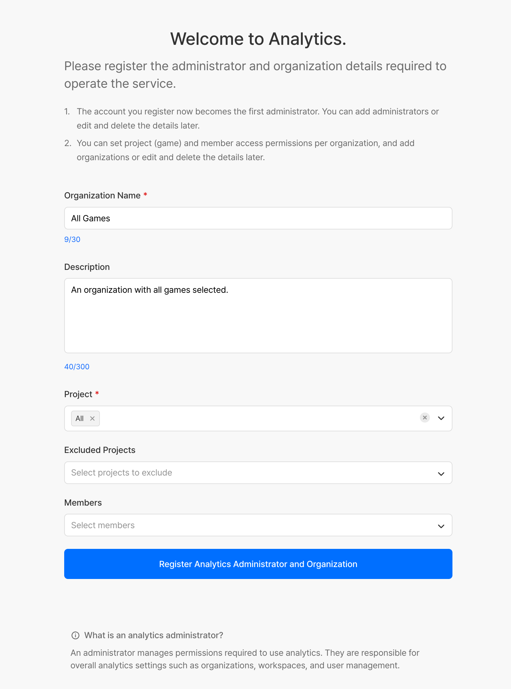Click the 9/30 character counter
511x689 pixels.
[x=72, y=239]
